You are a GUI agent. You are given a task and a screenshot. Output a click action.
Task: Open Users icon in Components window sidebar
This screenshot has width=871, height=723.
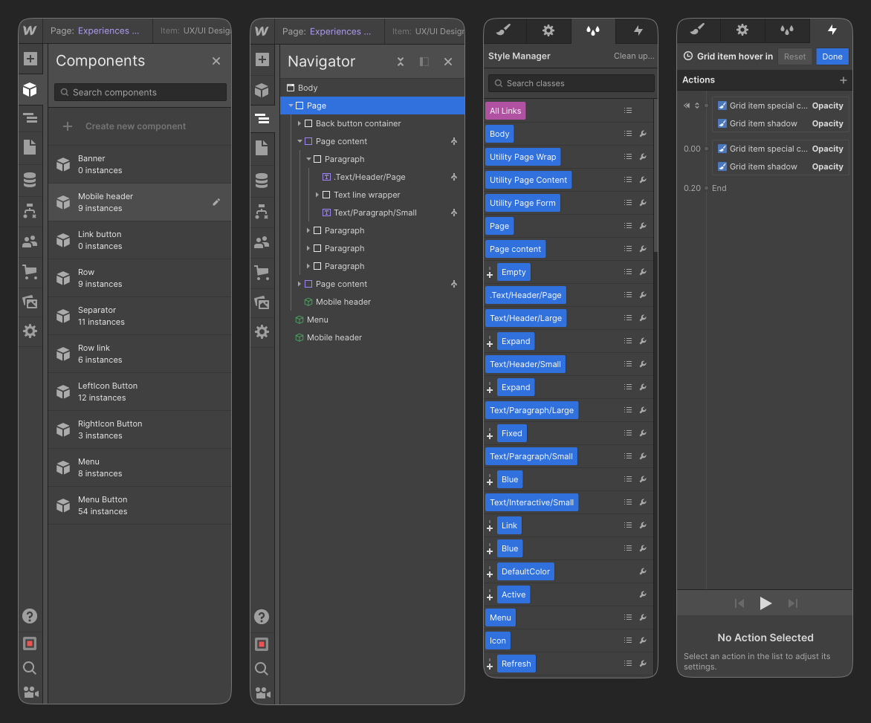30,241
